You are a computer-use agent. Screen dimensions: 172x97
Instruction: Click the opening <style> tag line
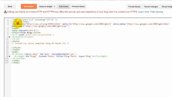(x=16, y=41)
